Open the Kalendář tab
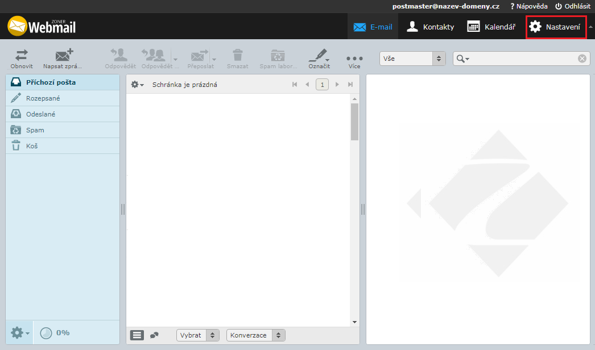Image resolution: width=595 pixels, height=350 pixels. [x=491, y=27]
